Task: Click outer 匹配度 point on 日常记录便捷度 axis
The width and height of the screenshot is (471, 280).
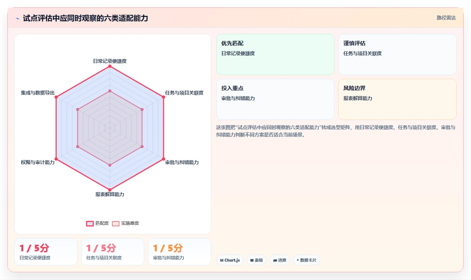Action: pos(110,65)
